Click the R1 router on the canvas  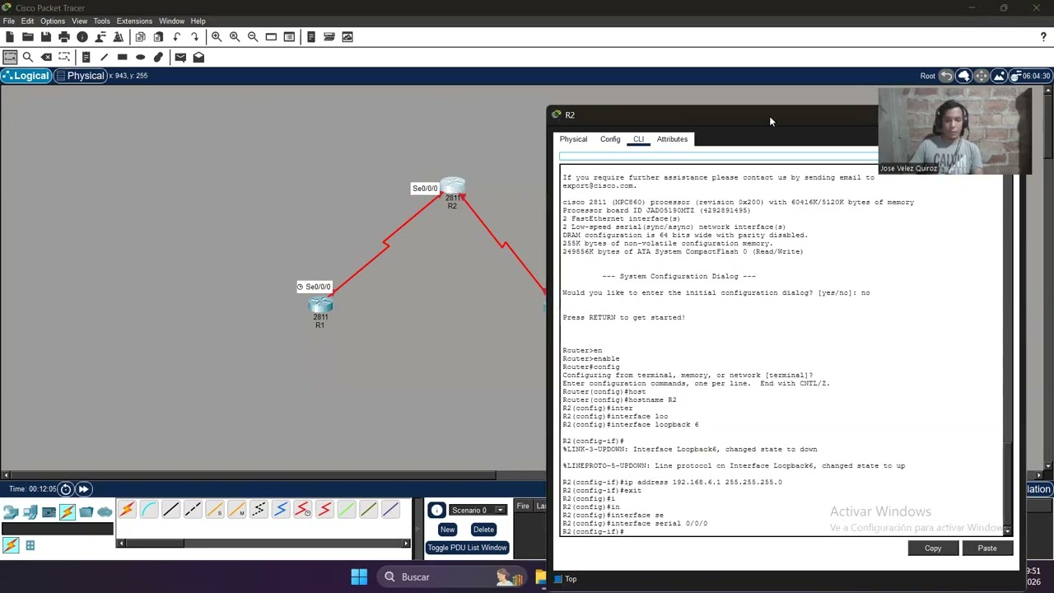[x=320, y=306]
